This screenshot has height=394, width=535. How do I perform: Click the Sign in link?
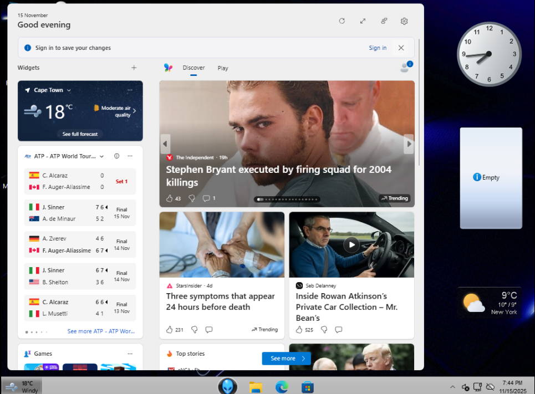click(x=378, y=48)
